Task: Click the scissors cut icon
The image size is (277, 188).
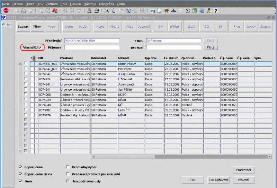Action: (107, 11)
